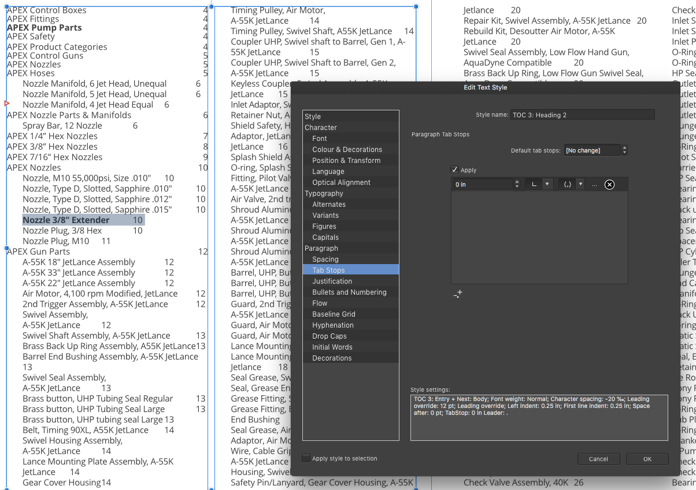This screenshot has width=696, height=490.
Task: Click 'Nozzle Plug, M10' TOC line
Action: (x=56, y=241)
